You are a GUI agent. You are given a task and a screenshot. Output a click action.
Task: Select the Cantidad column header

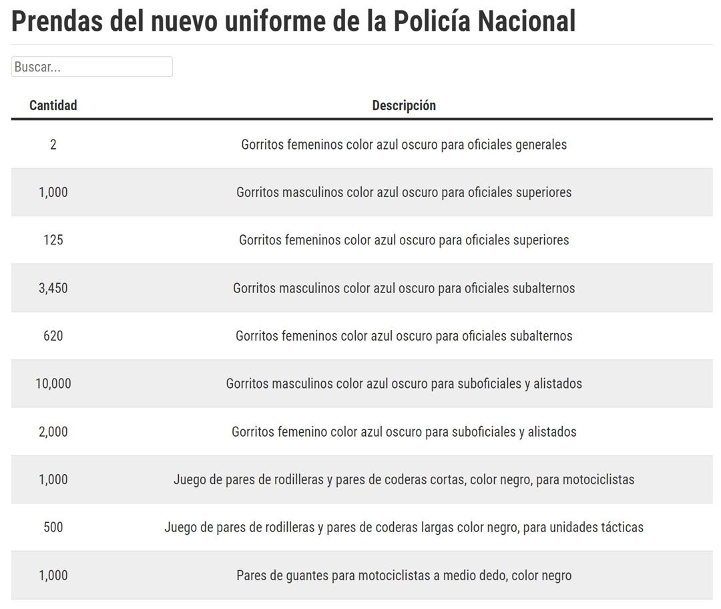point(53,106)
